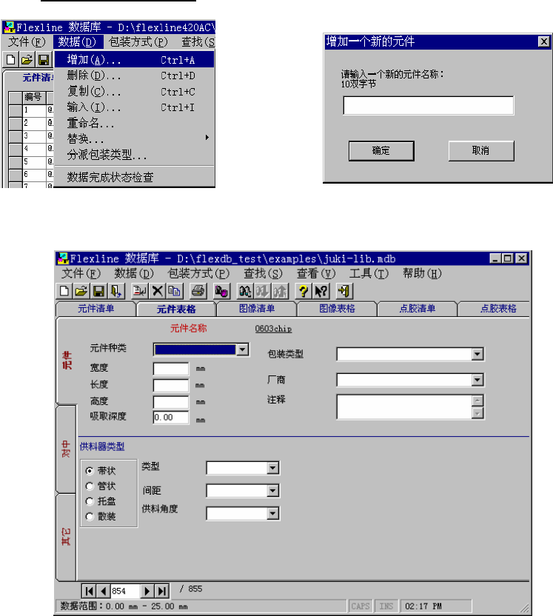
Task: Switch to the 点胶清单 tab
Action: [418, 309]
